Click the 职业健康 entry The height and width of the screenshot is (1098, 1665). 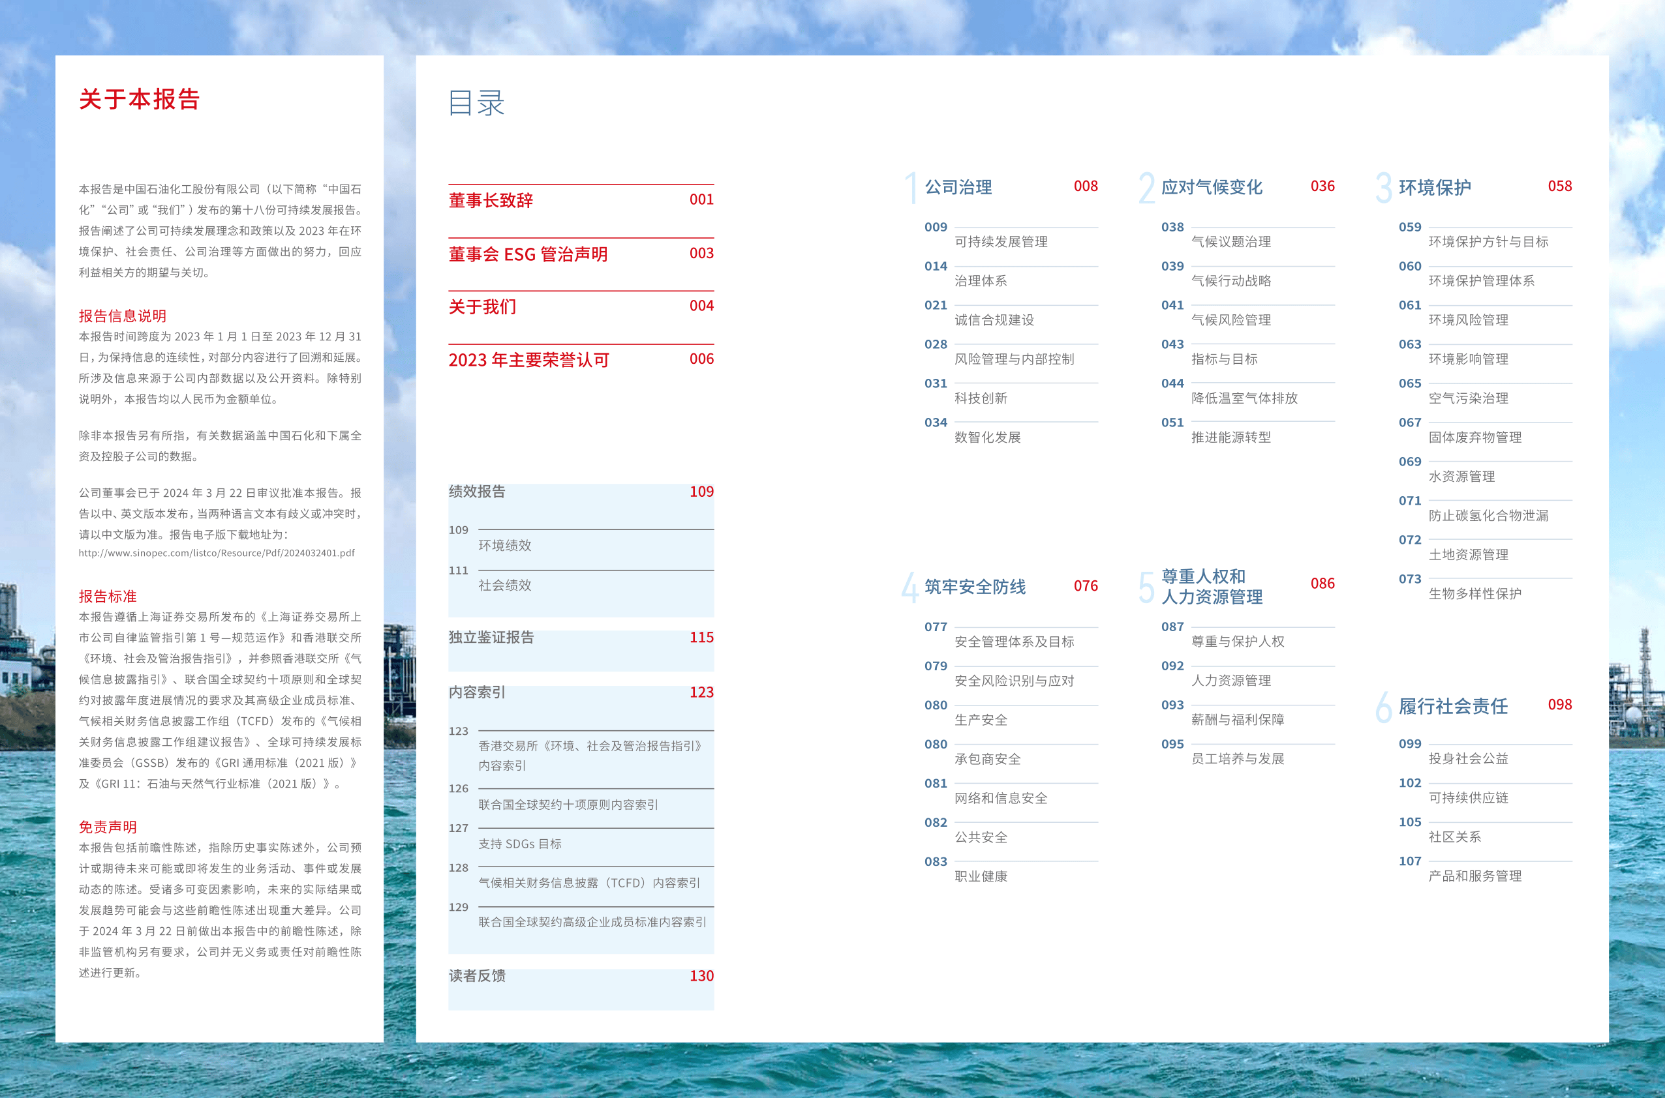(981, 878)
